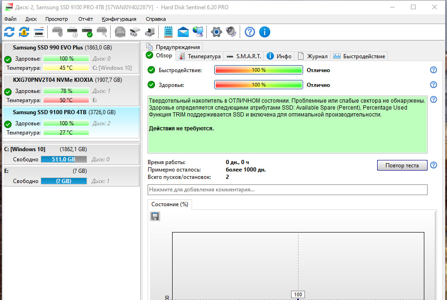The width and height of the screenshot is (447, 300).
Task: Switch to the Температура tab
Action: pos(199,56)
